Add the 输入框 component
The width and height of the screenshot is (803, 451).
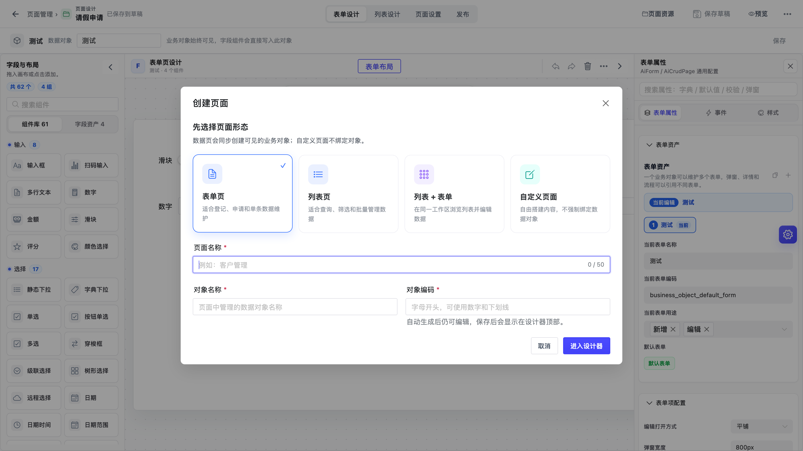point(34,165)
